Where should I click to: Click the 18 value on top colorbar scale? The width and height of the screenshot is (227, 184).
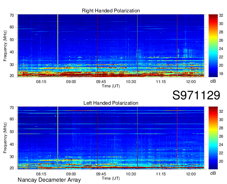coord(221,74)
